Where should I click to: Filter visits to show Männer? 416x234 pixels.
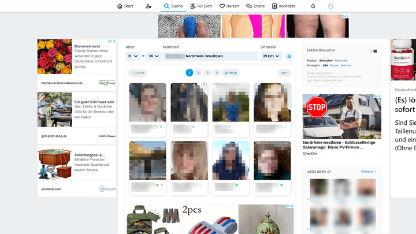click(x=346, y=65)
